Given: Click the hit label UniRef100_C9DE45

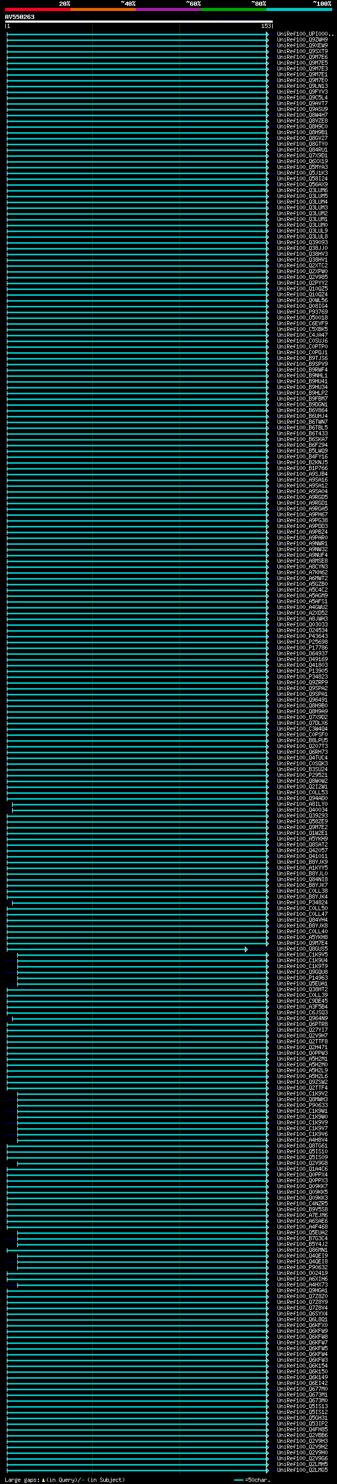Looking at the screenshot, I should click(302, 1001).
